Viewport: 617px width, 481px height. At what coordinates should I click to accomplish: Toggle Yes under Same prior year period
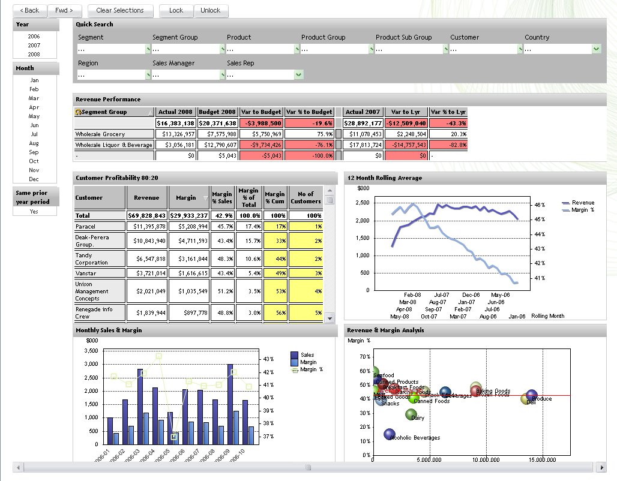pyautogui.click(x=34, y=211)
